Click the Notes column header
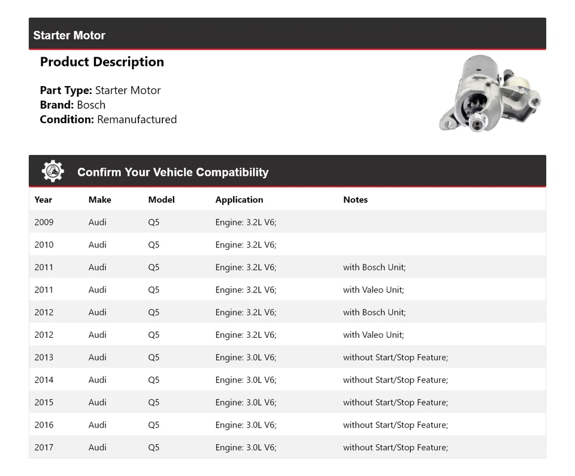Image resolution: width=575 pixels, height=476 pixels. coord(355,200)
